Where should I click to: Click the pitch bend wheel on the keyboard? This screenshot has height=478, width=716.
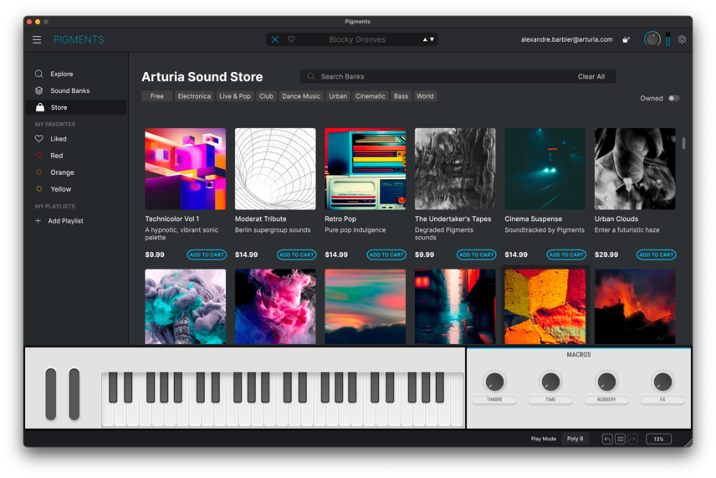coord(51,394)
